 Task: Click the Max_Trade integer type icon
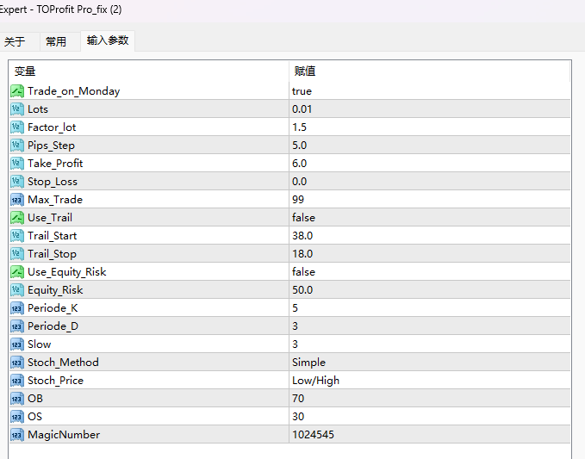click(17, 200)
